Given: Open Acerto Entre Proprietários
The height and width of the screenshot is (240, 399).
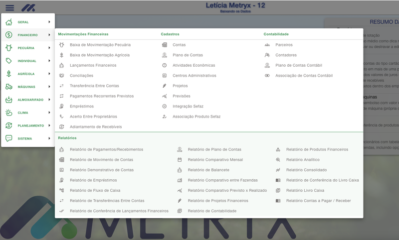Looking at the screenshot, I should coord(93,117).
